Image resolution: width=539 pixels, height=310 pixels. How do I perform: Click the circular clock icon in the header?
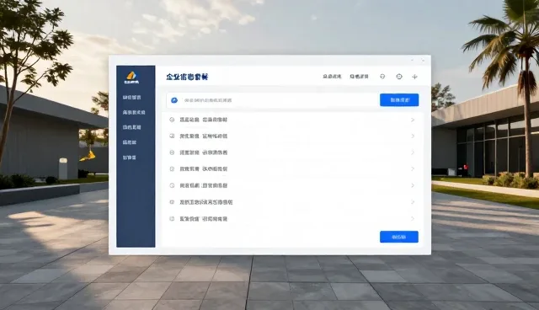pos(399,77)
